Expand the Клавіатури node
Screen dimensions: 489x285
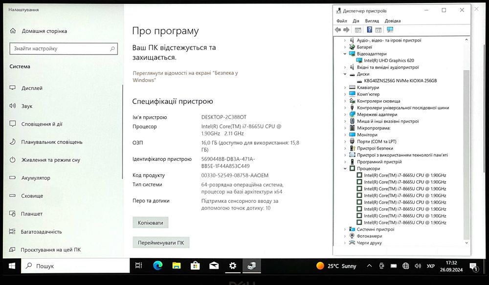[345, 88]
